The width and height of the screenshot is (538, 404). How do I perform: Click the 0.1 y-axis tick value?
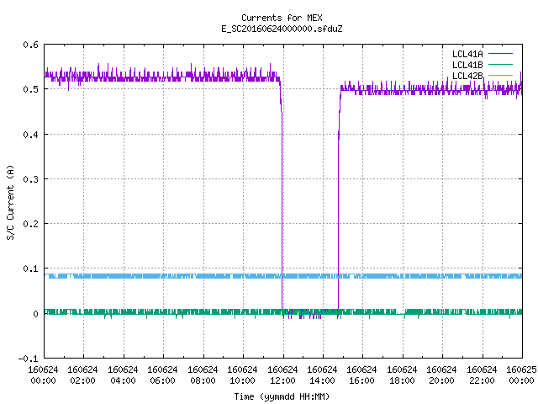(x=30, y=268)
